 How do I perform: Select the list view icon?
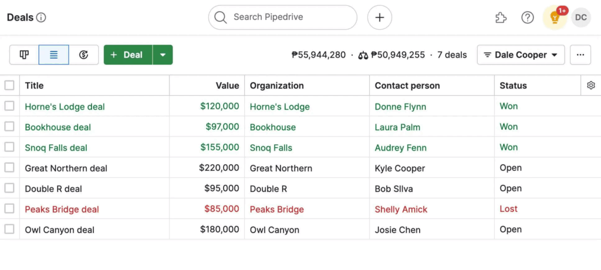click(53, 55)
